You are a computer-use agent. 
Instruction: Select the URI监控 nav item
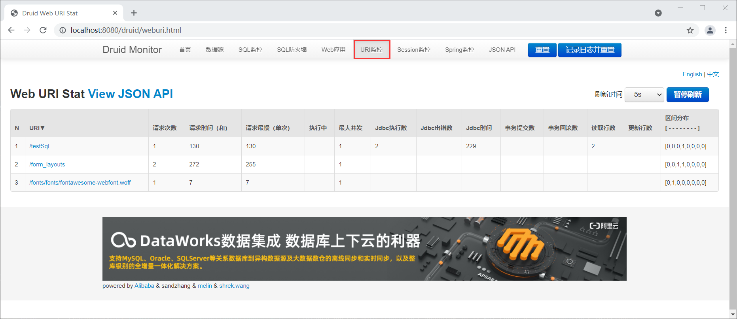(x=371, y=50)
